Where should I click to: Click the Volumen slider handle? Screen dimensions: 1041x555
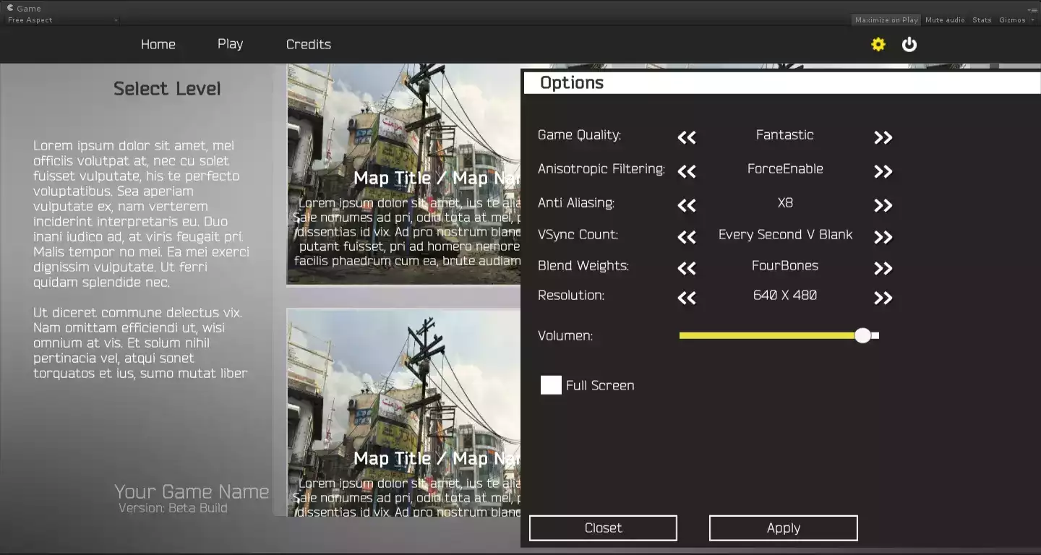point(862,335)
